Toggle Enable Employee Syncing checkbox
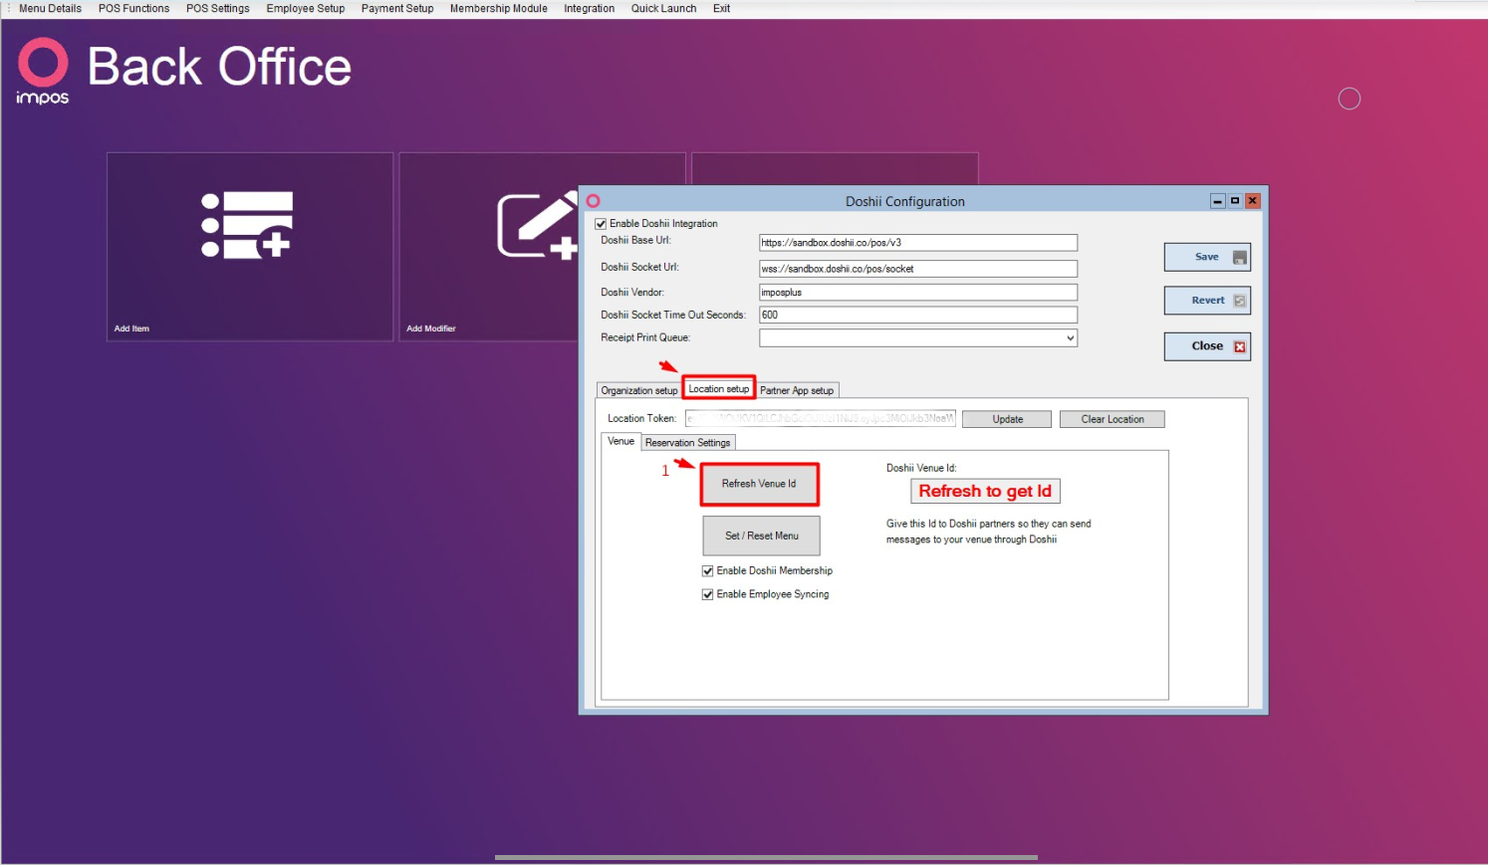Image resolution: width=1488 pixels, height=865 pixels. coord(708,595)
